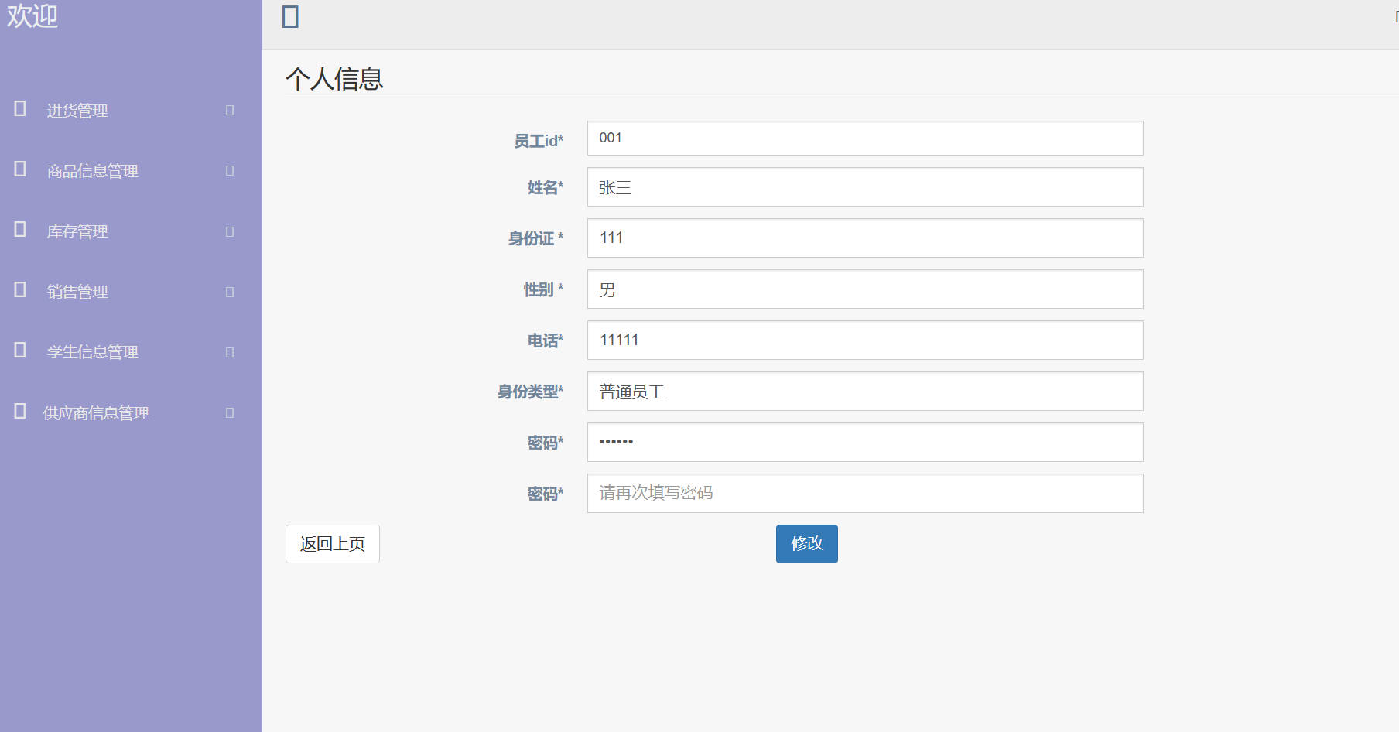Select the 电话 input field

click(864, 340)
